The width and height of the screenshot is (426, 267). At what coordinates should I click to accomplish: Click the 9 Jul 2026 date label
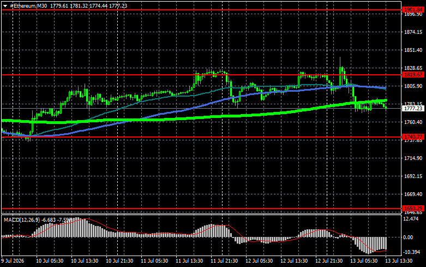click(x=13, y=261)
